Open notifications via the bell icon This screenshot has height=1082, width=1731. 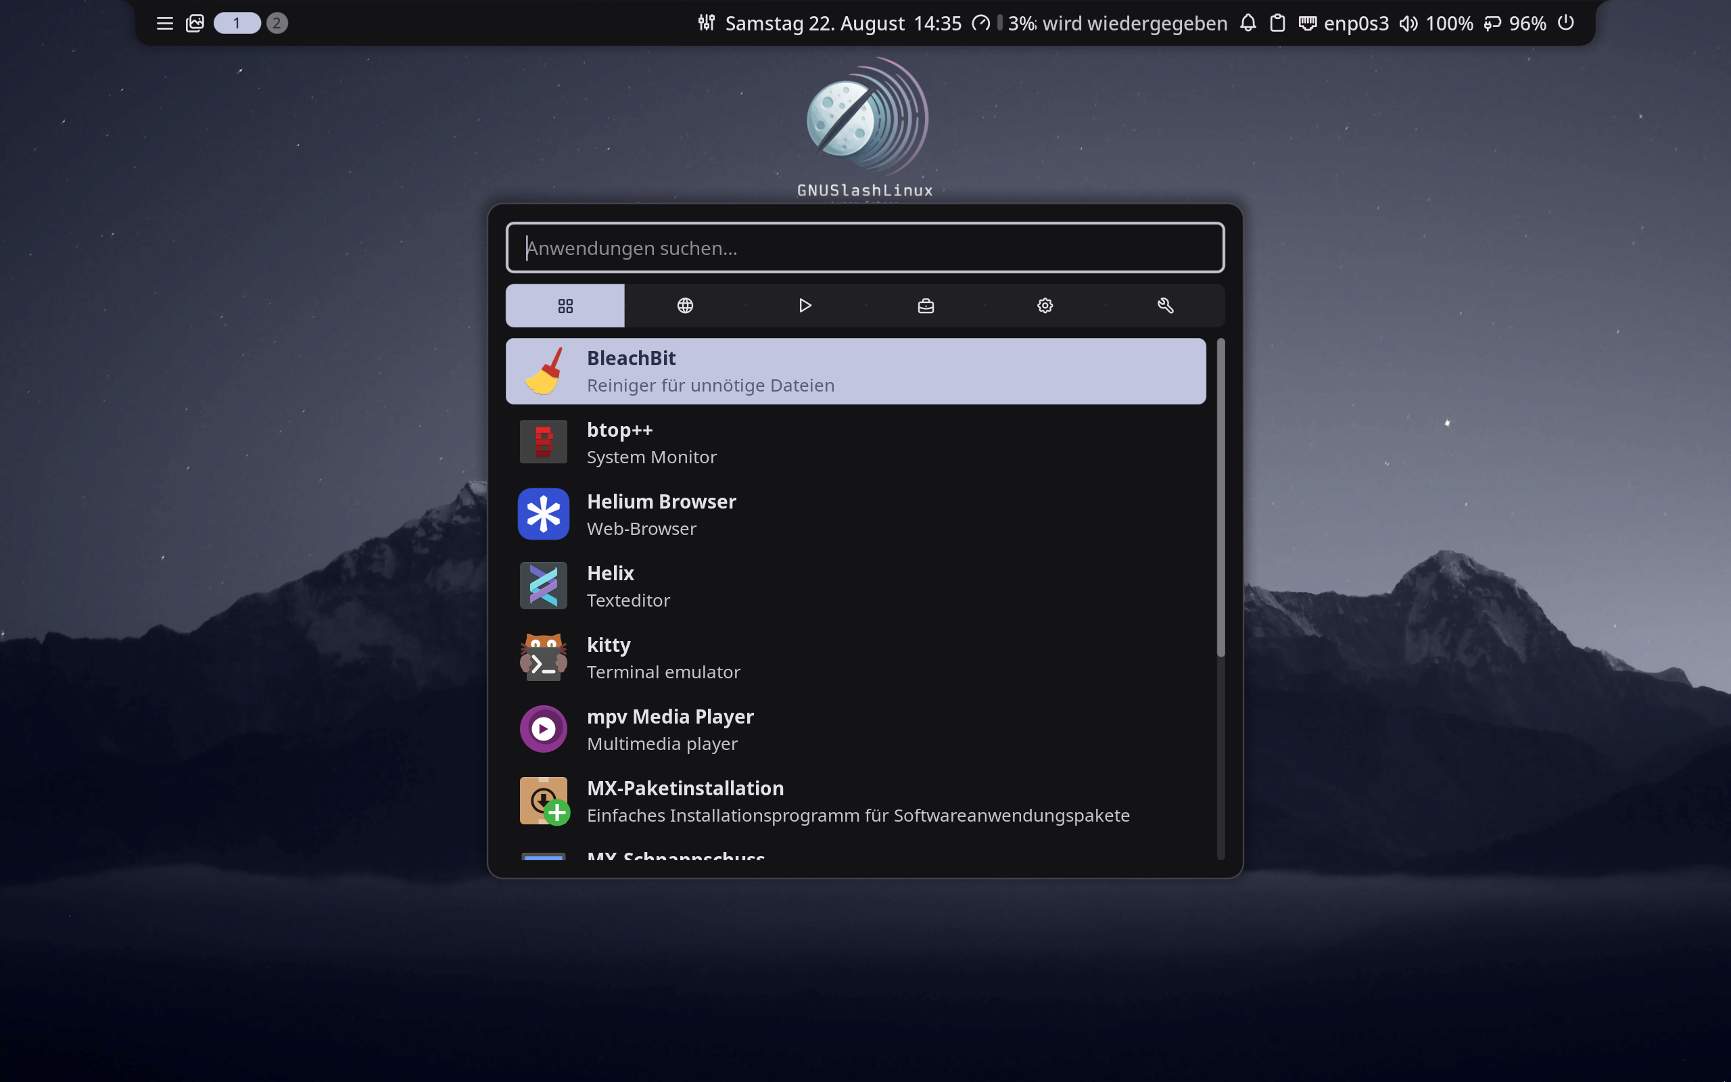click(1248, 23)
